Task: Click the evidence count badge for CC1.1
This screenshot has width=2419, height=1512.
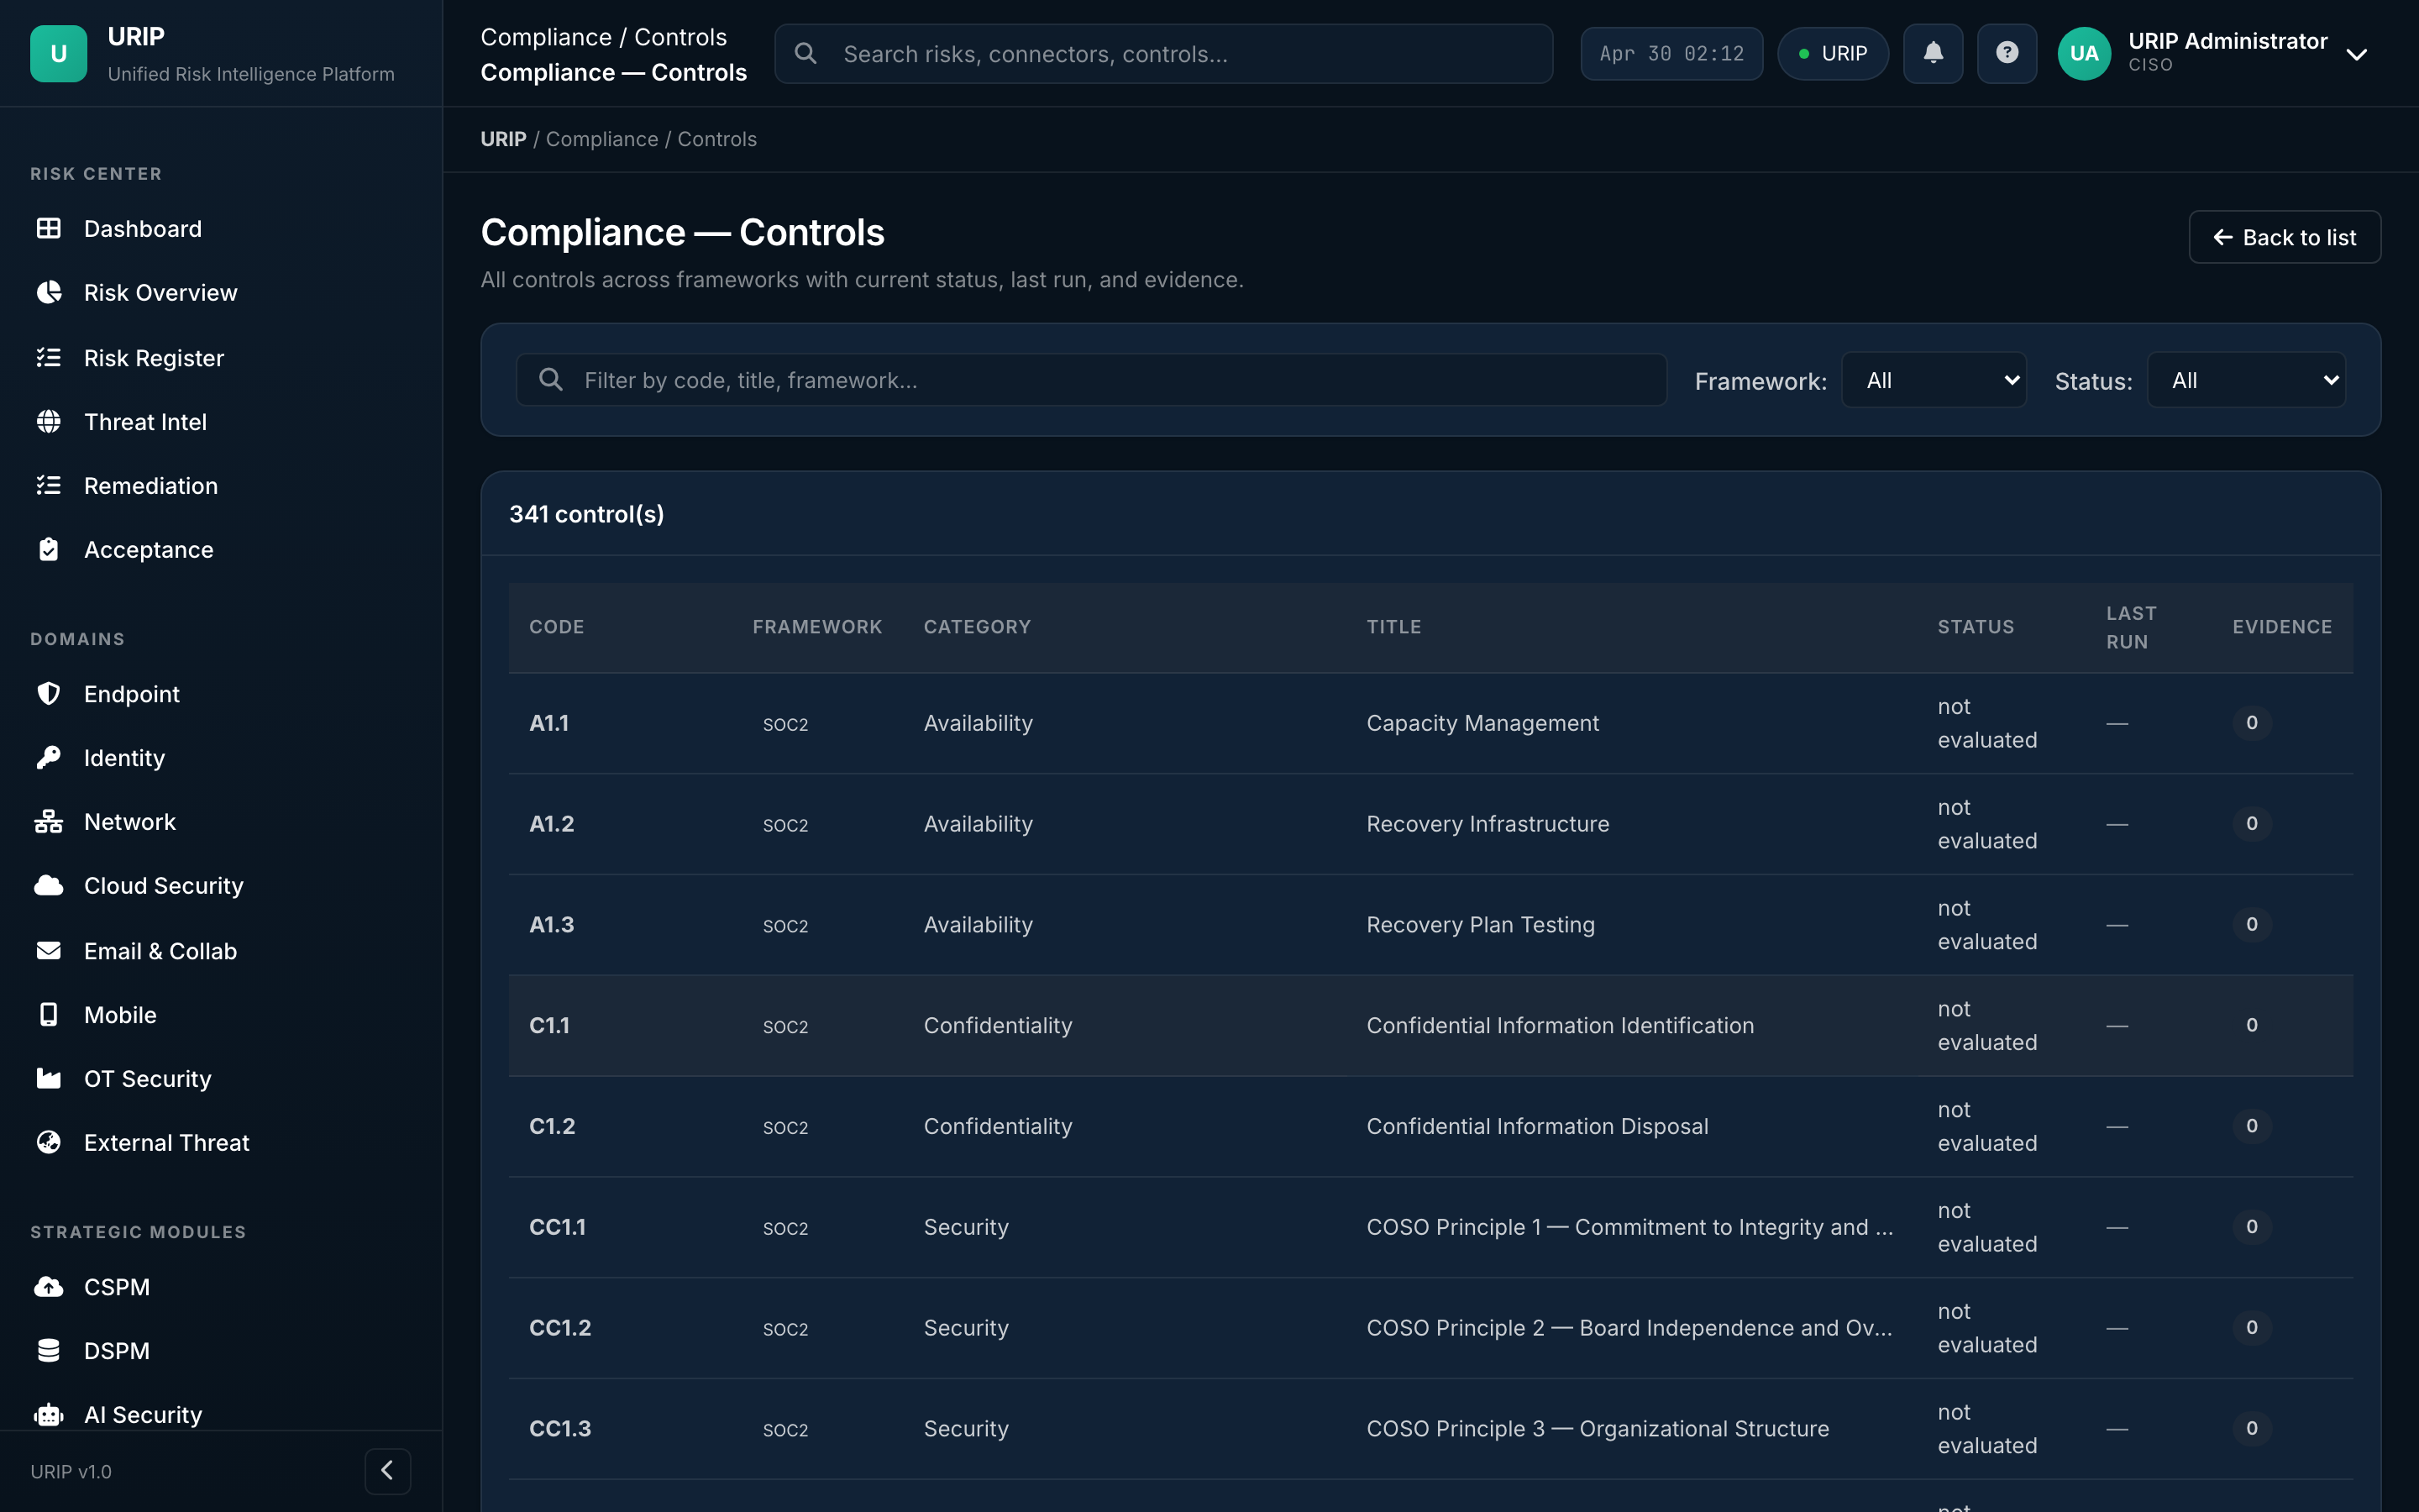Action: point(2251,1226)
